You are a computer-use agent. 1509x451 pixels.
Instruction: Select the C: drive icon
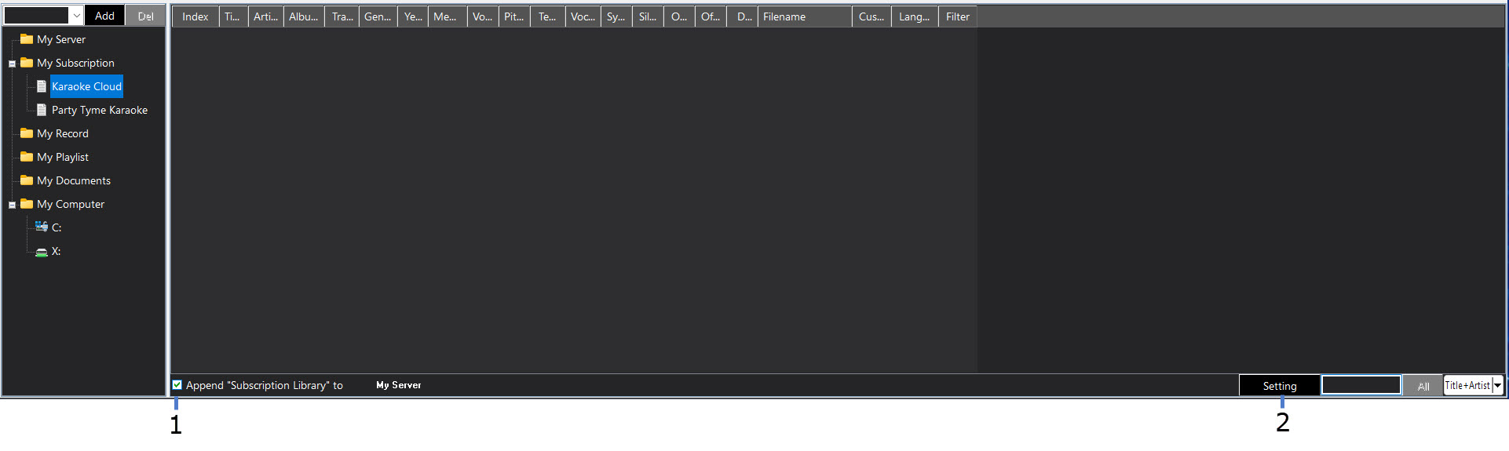pos(42,227)
